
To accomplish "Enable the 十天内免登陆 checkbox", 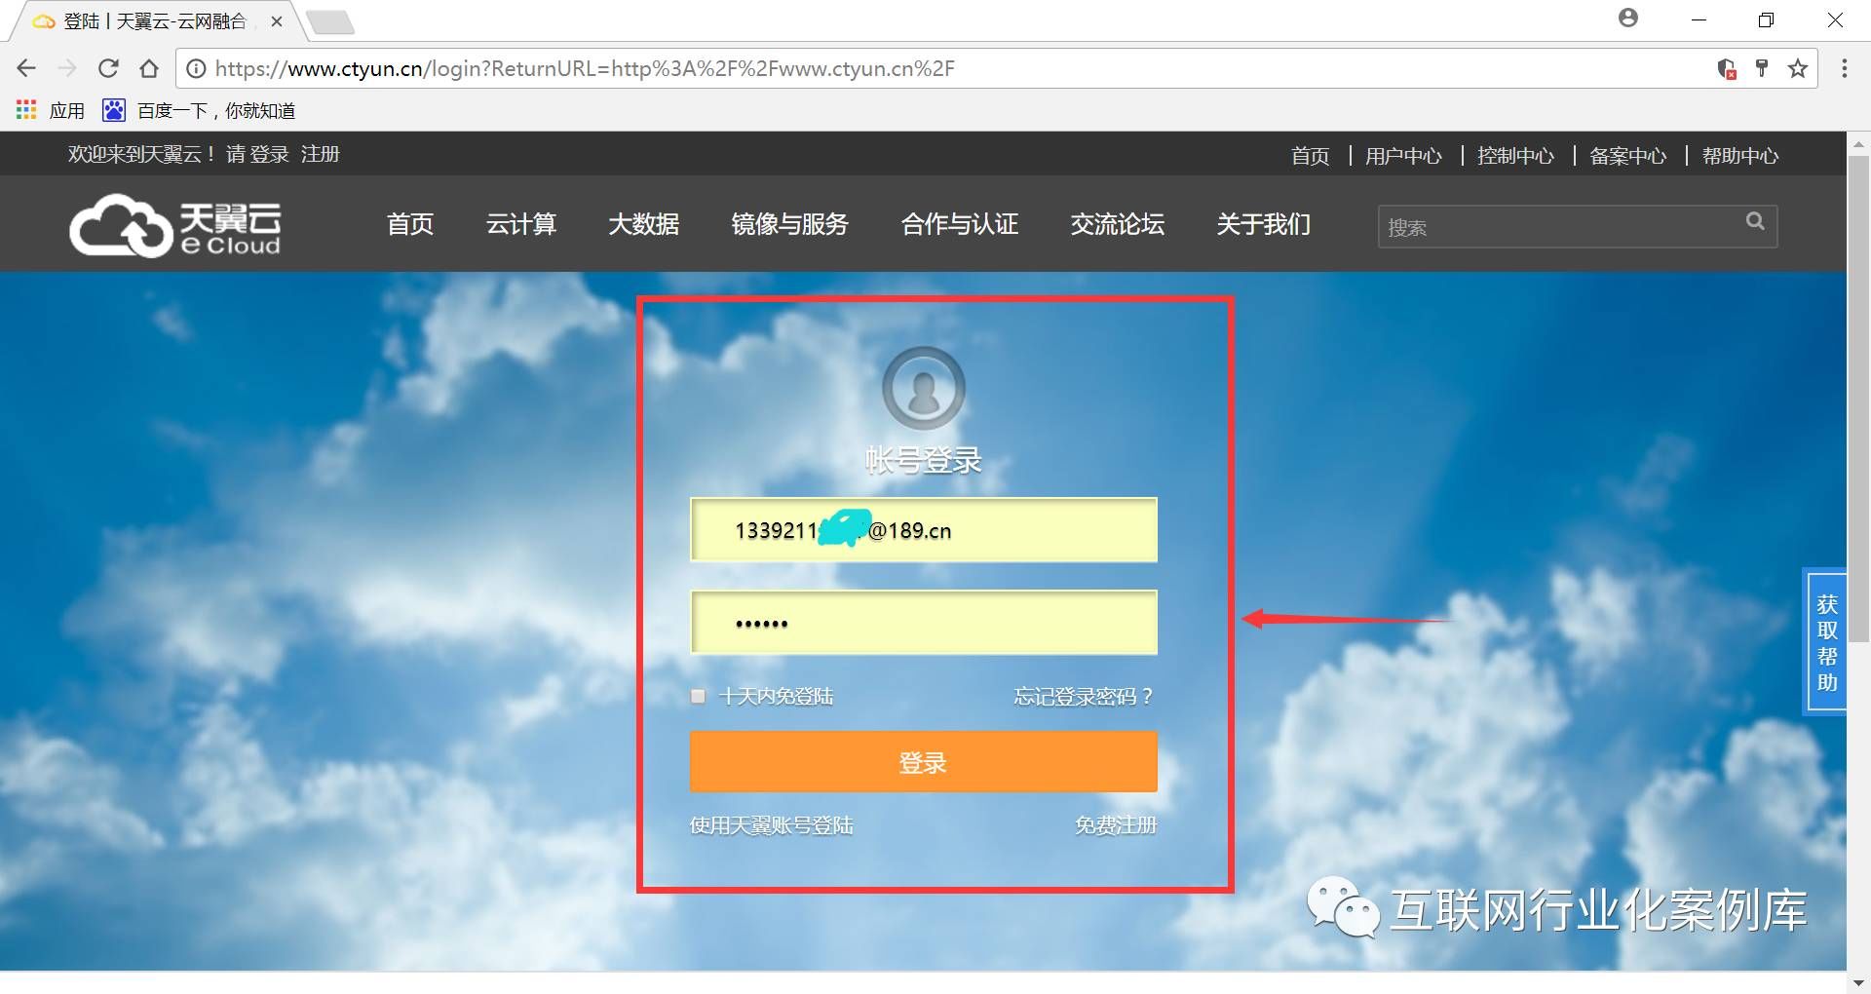I will coord(697,696).
